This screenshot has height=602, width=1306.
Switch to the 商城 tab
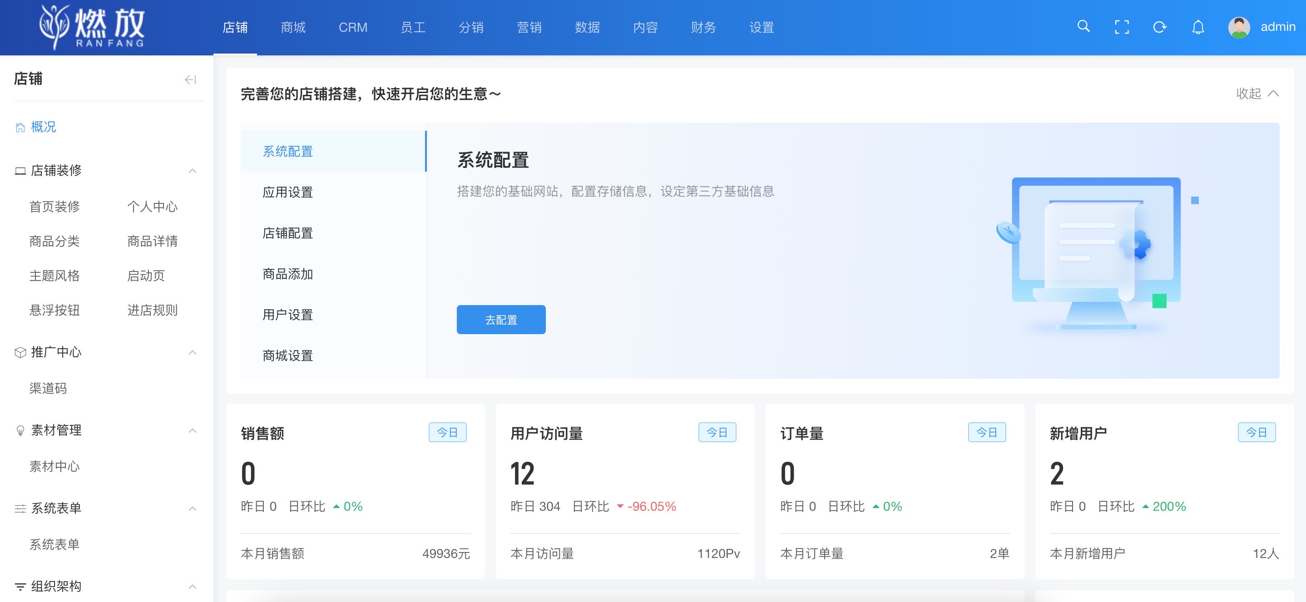tap(293, 28)
